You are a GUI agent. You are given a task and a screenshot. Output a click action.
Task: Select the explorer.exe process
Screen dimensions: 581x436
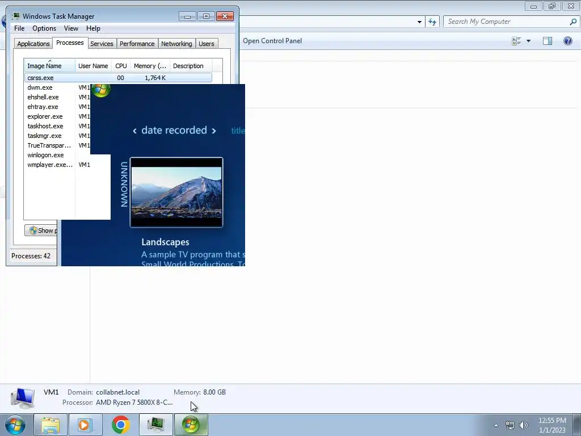click(45, 116)
